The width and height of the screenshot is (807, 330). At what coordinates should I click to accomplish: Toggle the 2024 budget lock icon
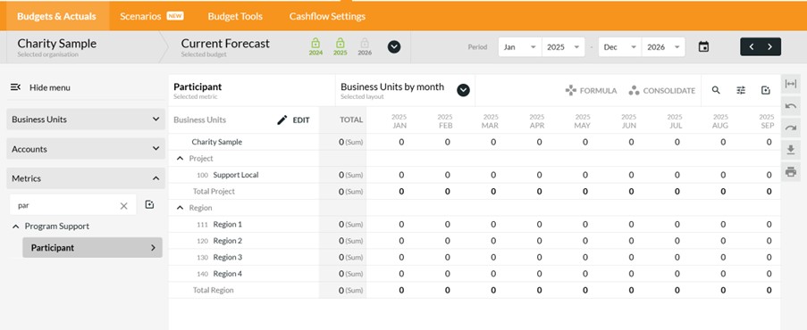(315, 43)
